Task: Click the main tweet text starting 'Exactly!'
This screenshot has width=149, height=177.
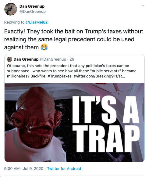Action: click(x=73, y=39)
